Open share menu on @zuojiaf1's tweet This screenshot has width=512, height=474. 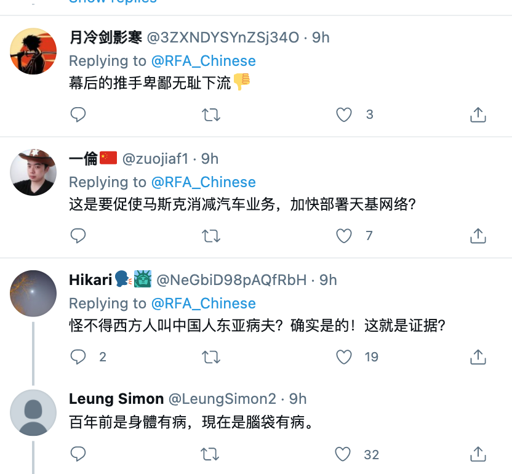click(x=478, y=236)
